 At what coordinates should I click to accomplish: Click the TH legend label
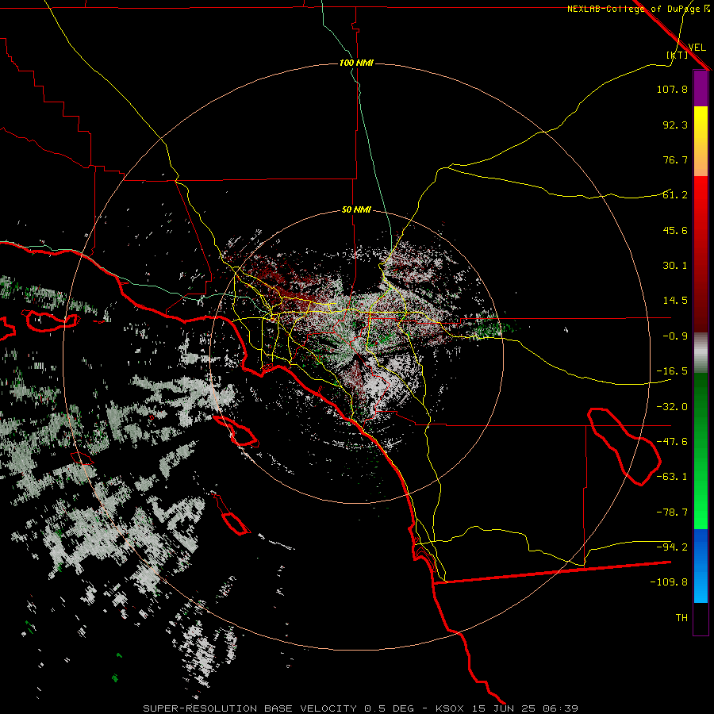tap(681, 617)
